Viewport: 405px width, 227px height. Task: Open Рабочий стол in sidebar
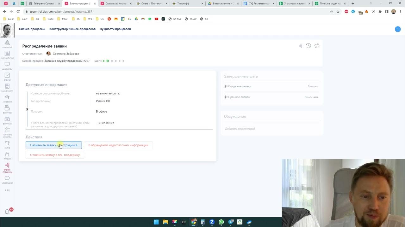(x=7, y=55)
